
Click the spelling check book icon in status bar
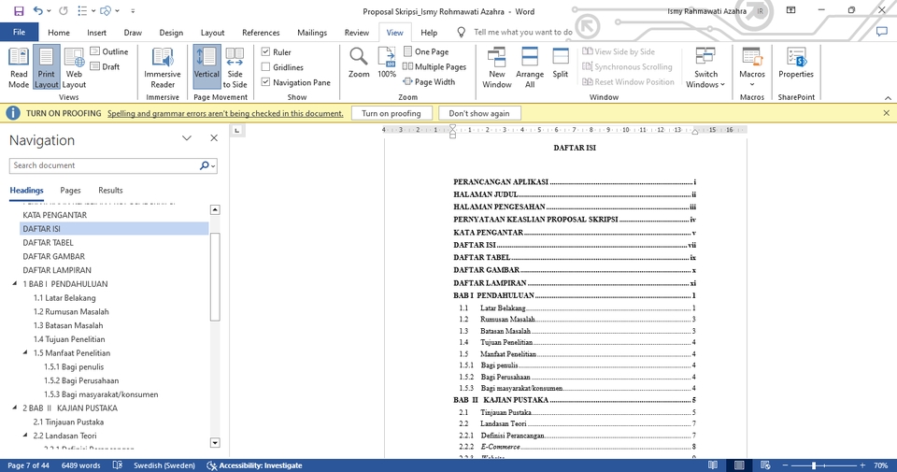coord(118,465)
